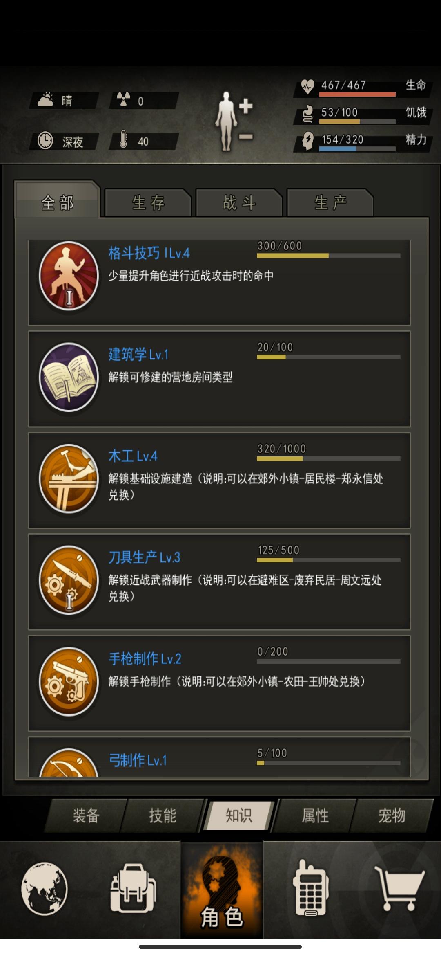Tap the body status figure icon
The image size is (441, 957).
234,121
